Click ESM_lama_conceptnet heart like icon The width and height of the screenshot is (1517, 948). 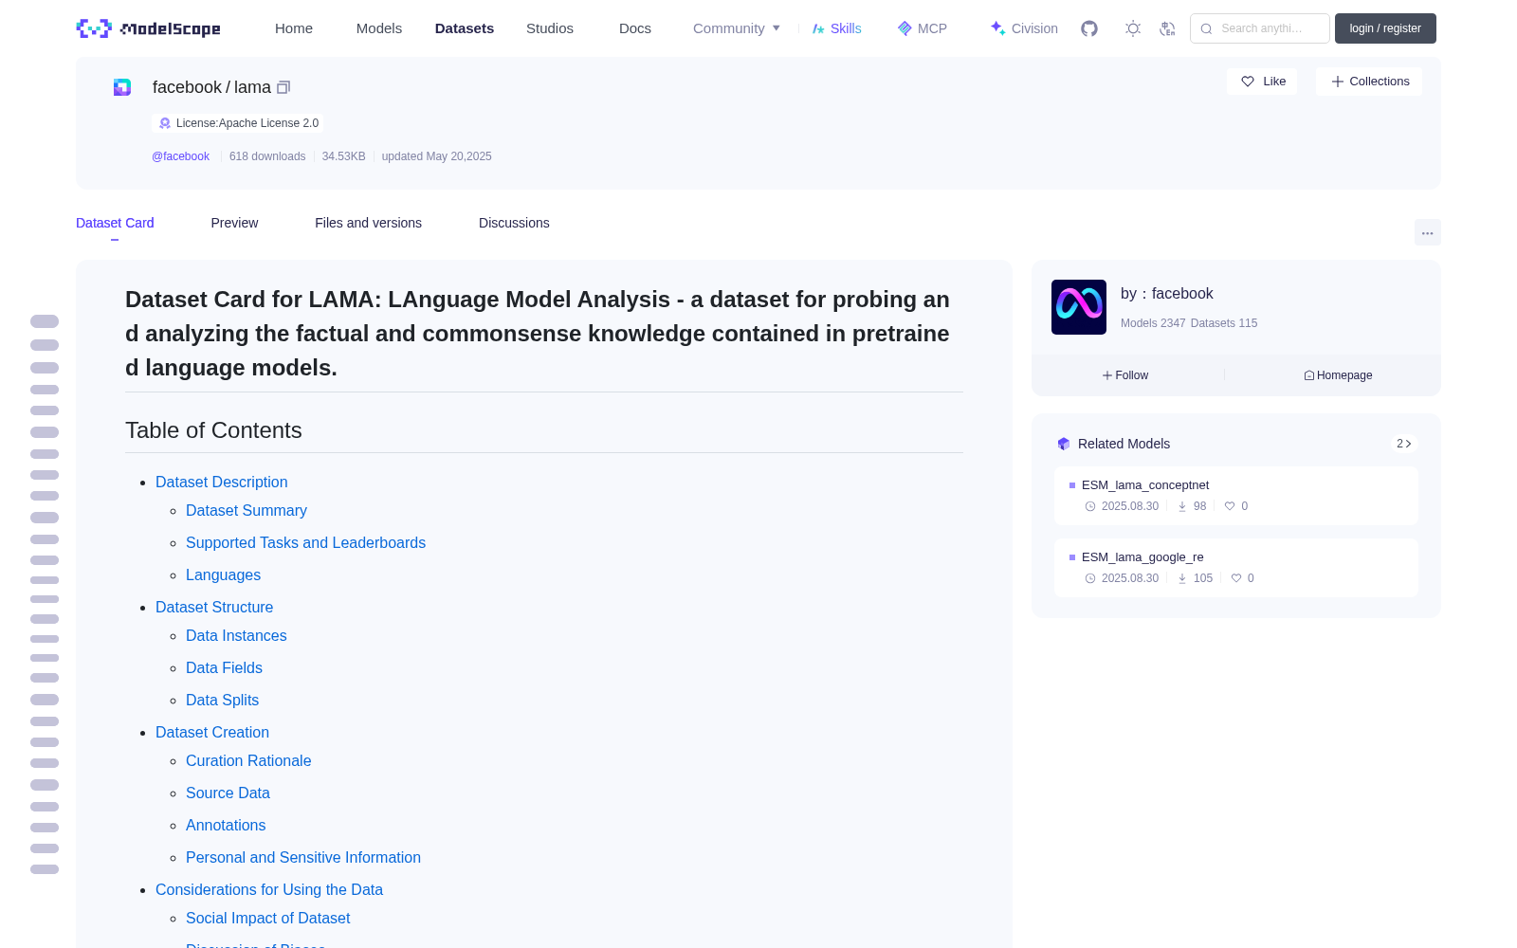click(x=1230, y=506)
